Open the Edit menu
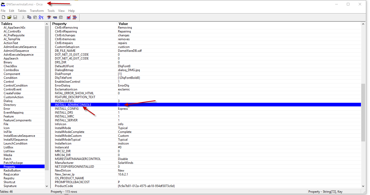The image size is (370, 195). click(x=12, y=11)
